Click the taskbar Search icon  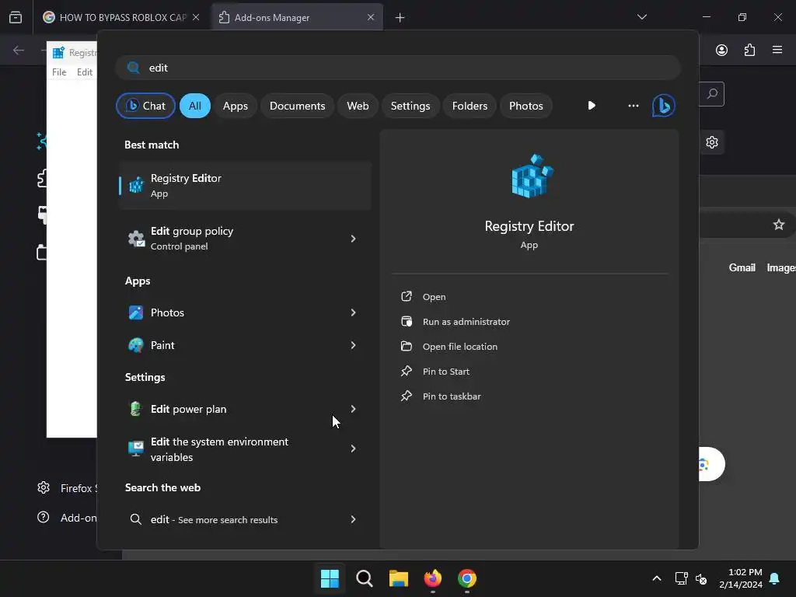[365, 578]
